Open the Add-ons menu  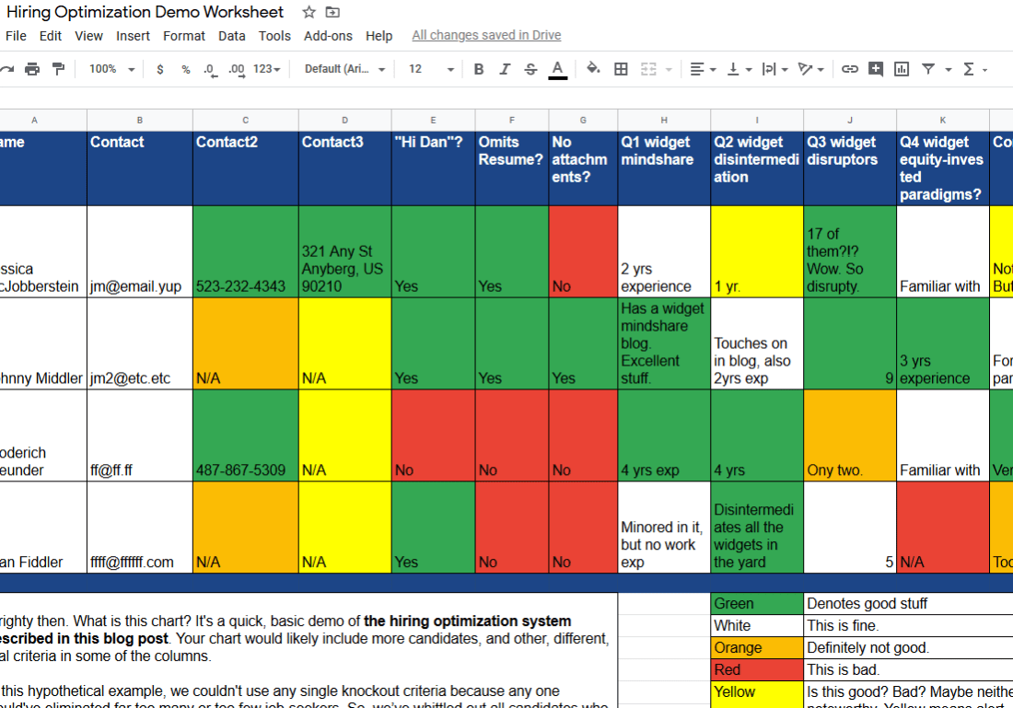tap(327, 36)
